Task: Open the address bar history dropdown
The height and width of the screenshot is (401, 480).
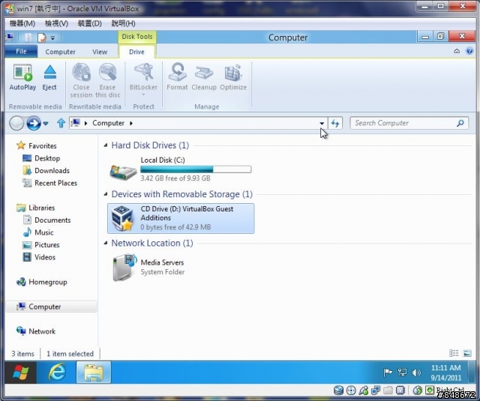Action: (322, 123)
